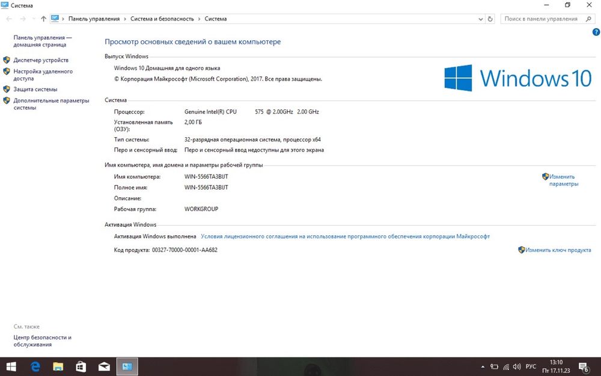
Task: Click the Выпуск Windows section heading
Action: coord(126,56)
